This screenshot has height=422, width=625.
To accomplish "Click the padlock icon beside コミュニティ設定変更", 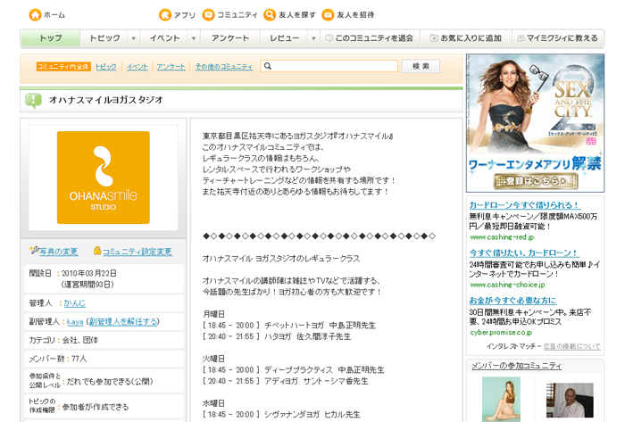I will tap(96, 251).
